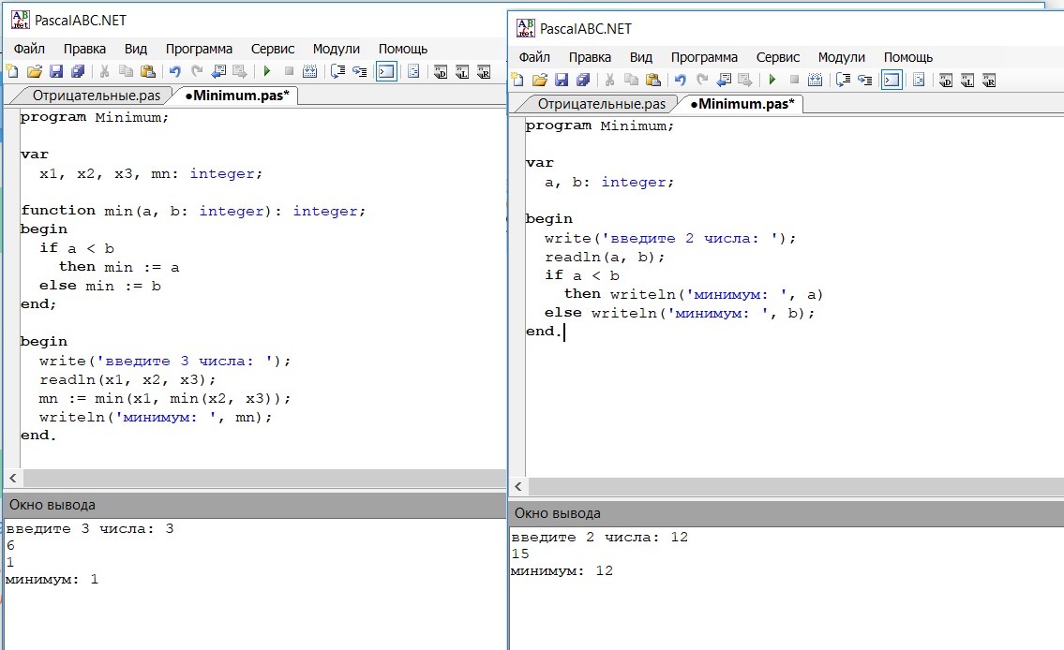The width and height of the screenshot is (1064, 650).
Task: Open file icon in left PascalABC window
Action: (x=34, y=71)
